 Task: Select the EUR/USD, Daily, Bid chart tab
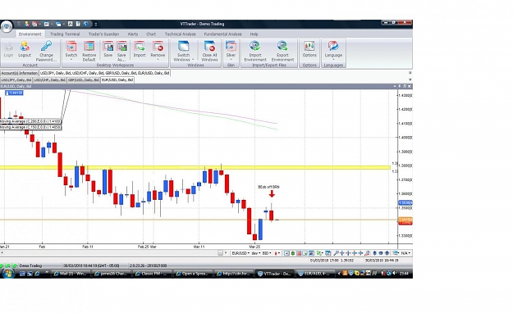tap(117, 79)
